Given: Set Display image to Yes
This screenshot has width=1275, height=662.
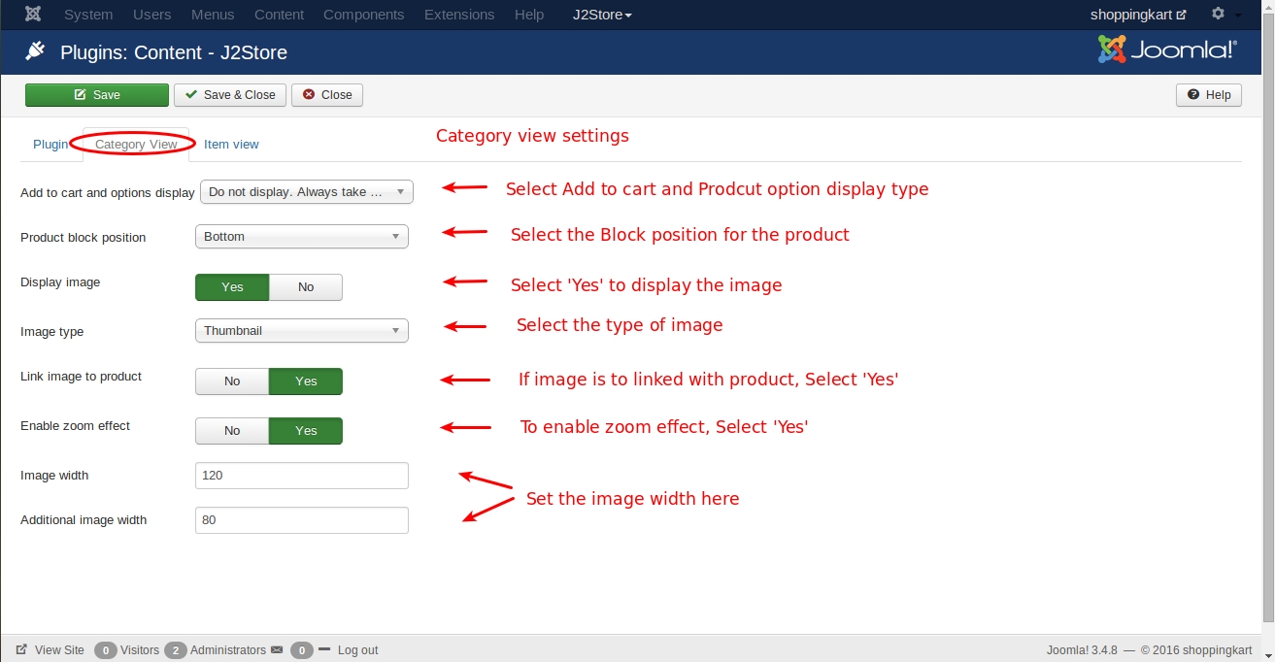Looking at the screenshot, I should click(232, 287).
